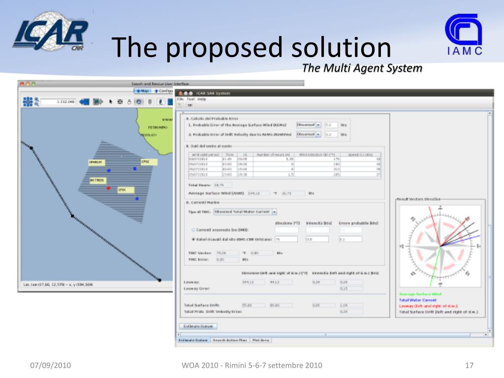Go to previous map view with blue left arrow
The image size is (504, 378).
pos(85,102)
